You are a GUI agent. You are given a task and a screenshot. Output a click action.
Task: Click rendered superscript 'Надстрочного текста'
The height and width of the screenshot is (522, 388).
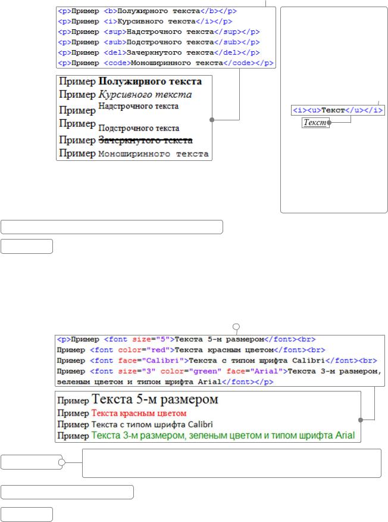click(138, 106)
